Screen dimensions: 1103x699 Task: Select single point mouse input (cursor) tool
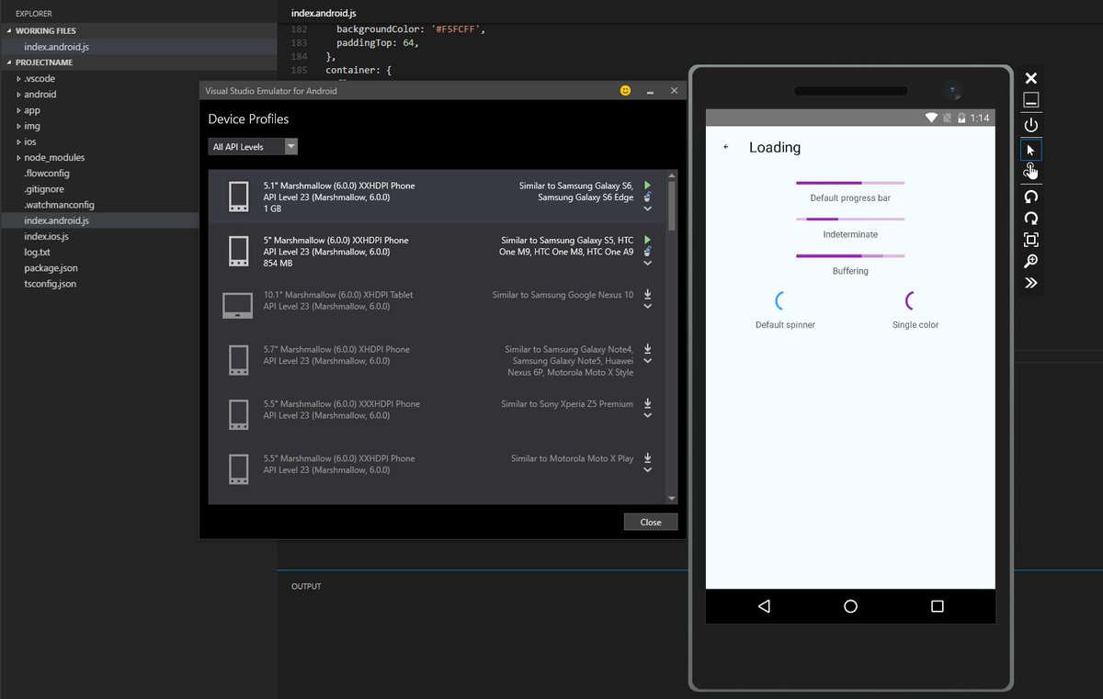point(1031,150)
